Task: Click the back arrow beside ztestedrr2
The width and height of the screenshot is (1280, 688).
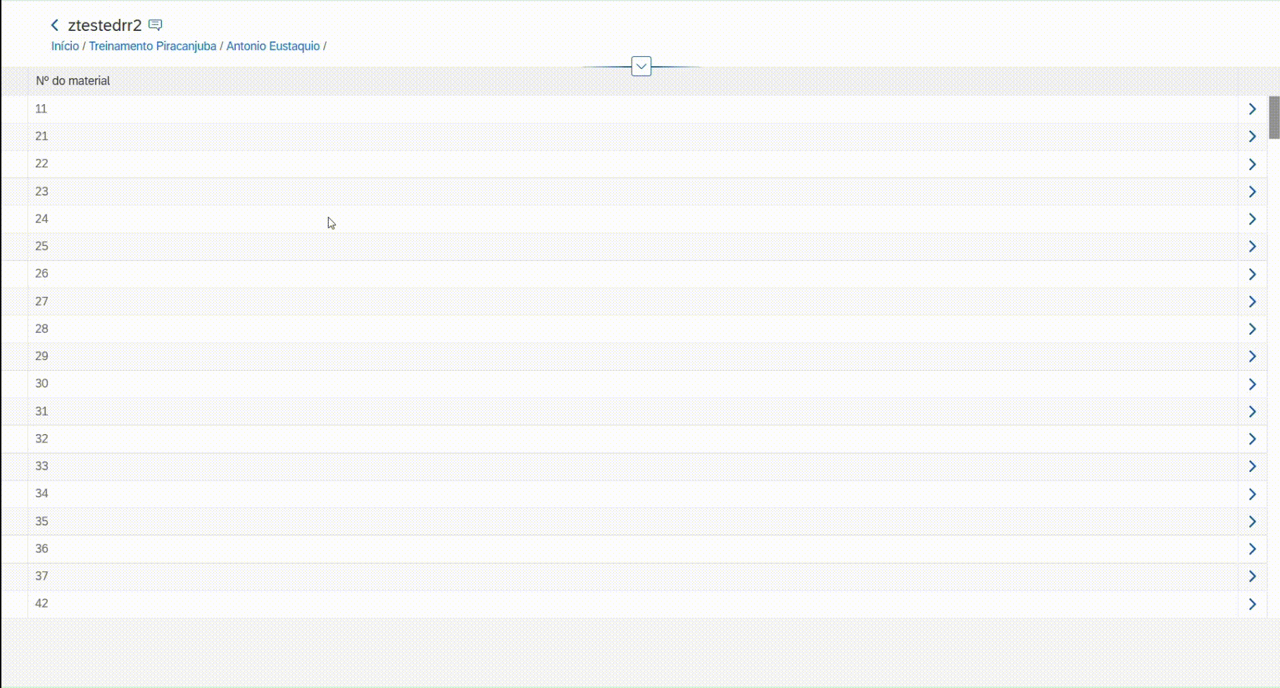Action: pyautogui.click(x=55, y=25)
